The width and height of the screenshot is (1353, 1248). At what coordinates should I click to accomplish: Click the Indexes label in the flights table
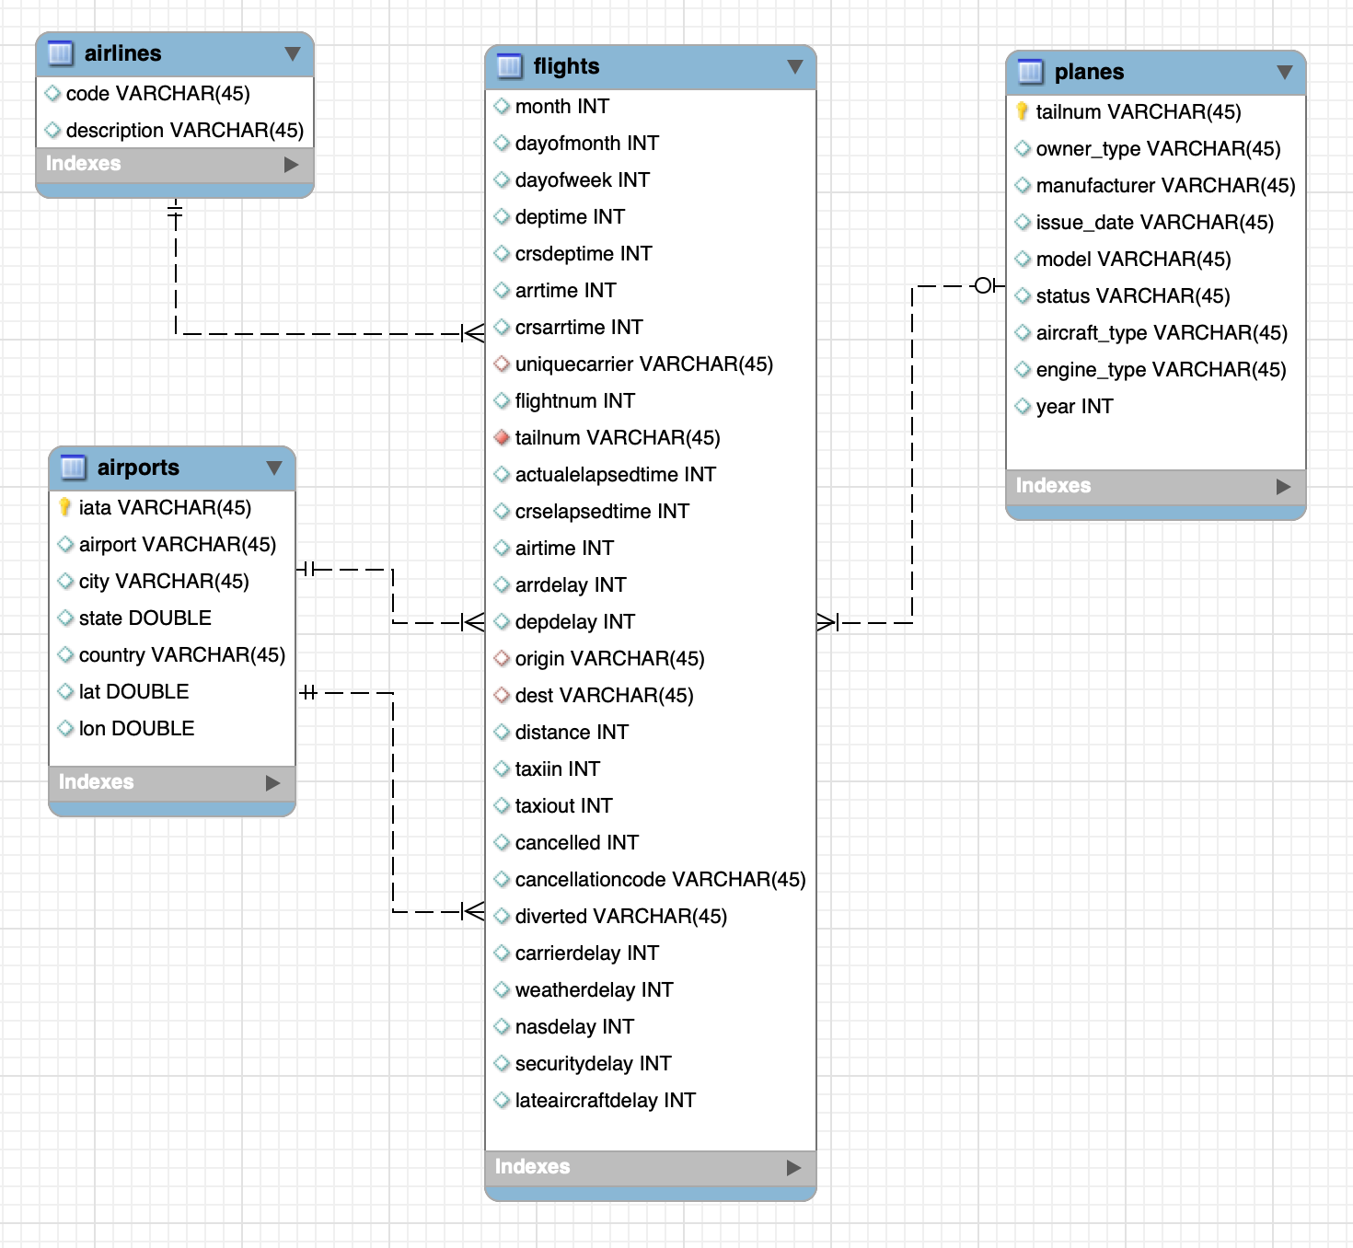tap(533, 1167)
